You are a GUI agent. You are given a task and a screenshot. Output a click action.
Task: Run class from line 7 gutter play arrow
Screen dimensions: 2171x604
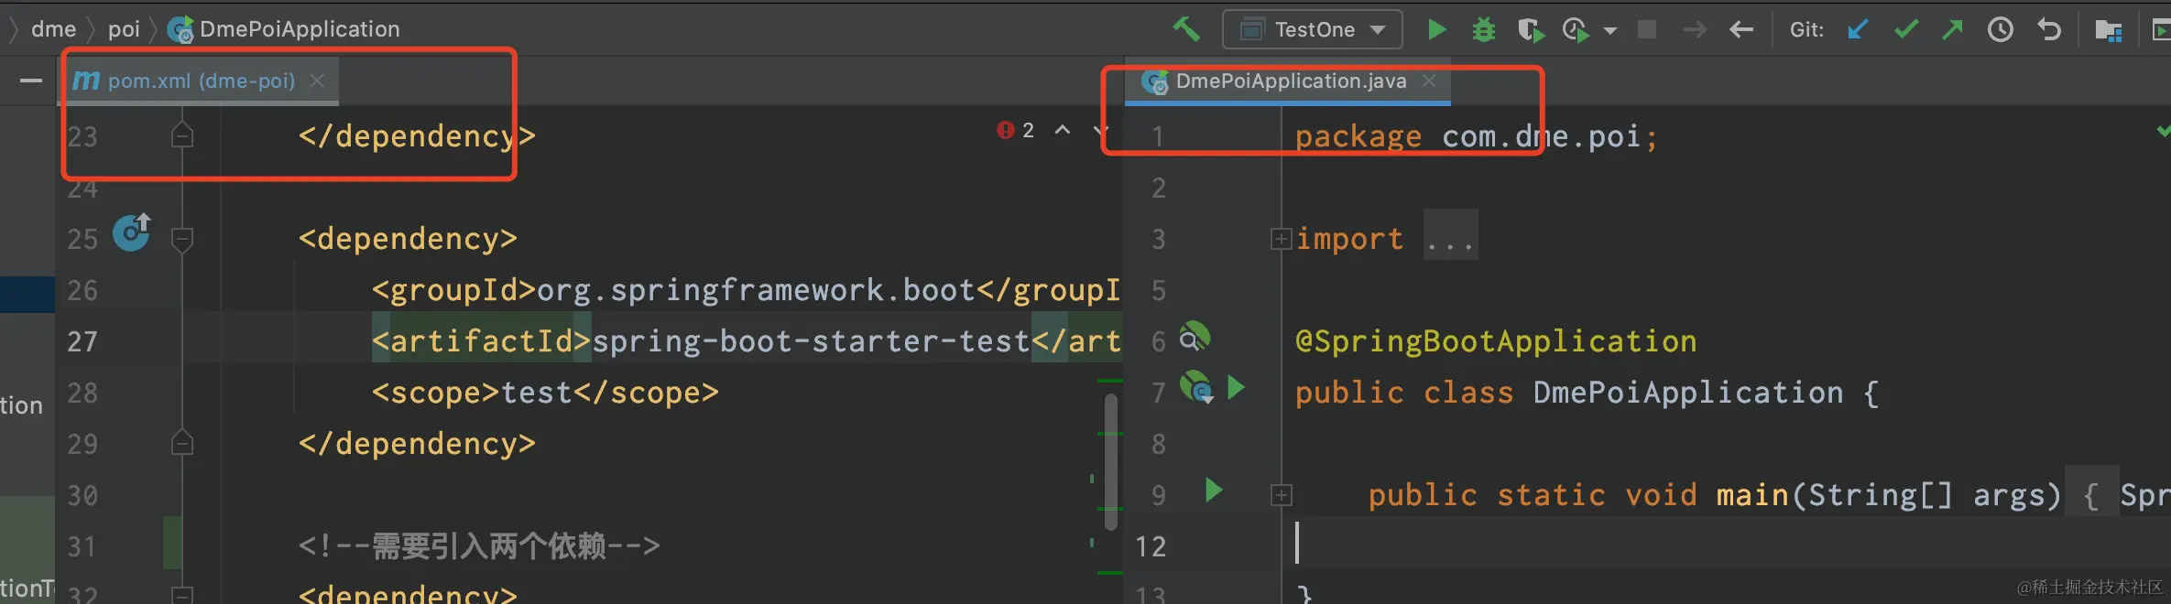[x=1236, y=387]
